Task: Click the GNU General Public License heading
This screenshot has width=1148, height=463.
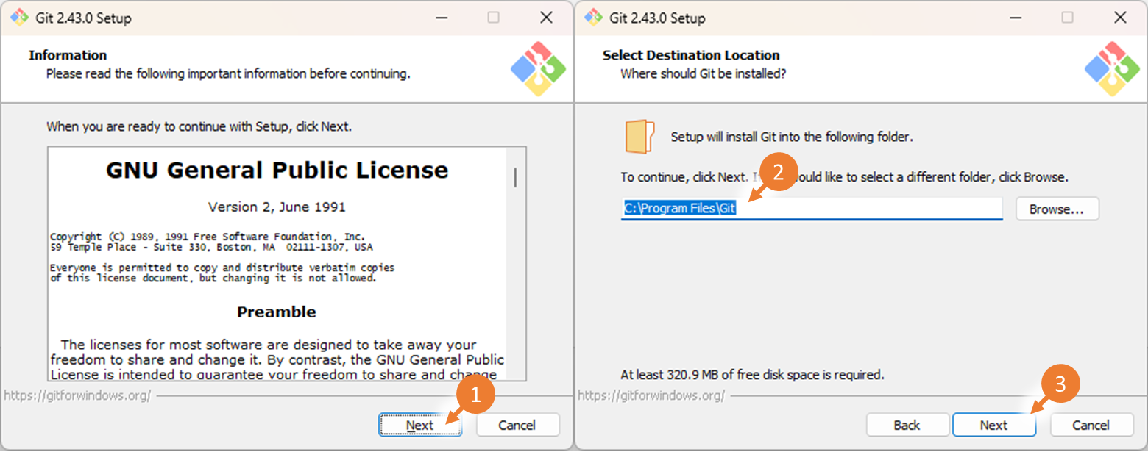Action: (277, 170)
